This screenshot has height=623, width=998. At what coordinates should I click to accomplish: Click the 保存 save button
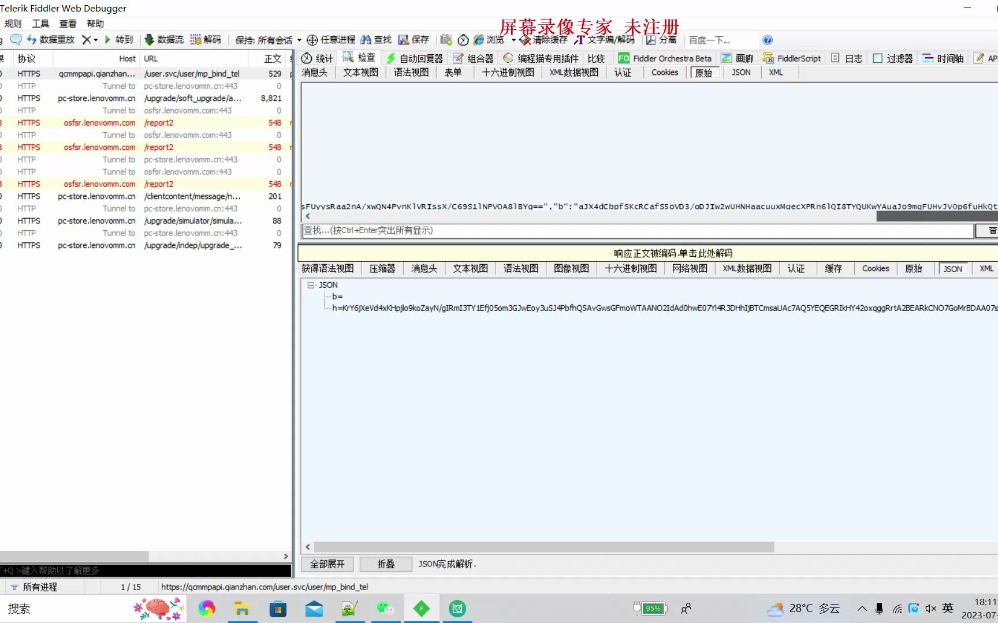click(x=414, y=39)
